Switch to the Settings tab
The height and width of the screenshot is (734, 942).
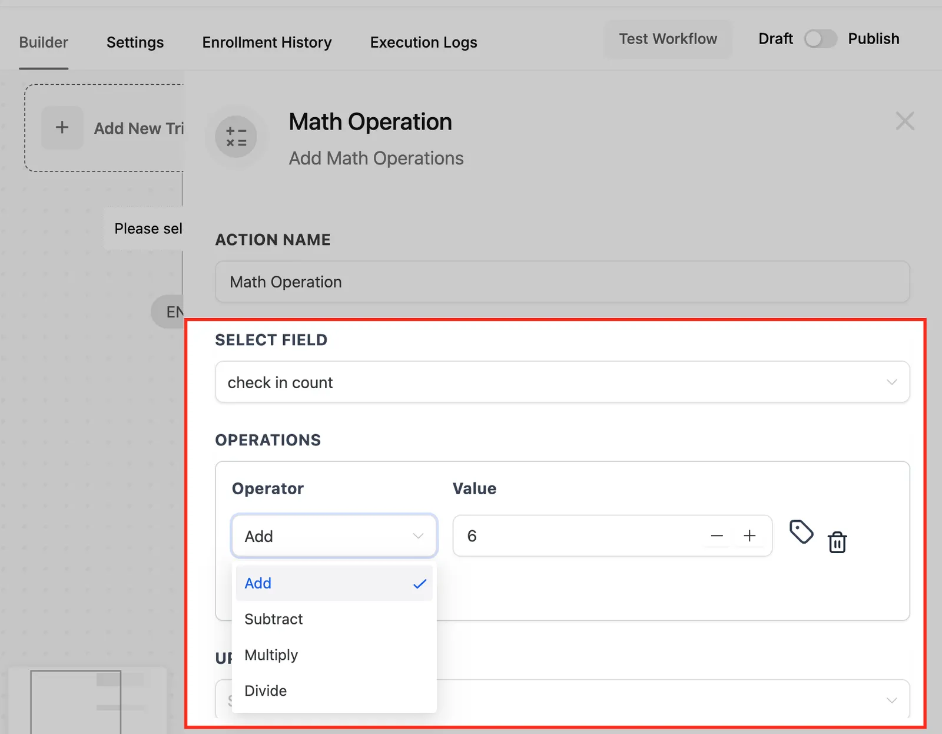pyautogui.click(x=135, y=42)
